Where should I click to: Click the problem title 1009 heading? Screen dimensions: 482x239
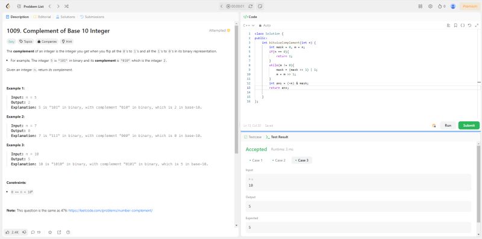pos(58,31)
